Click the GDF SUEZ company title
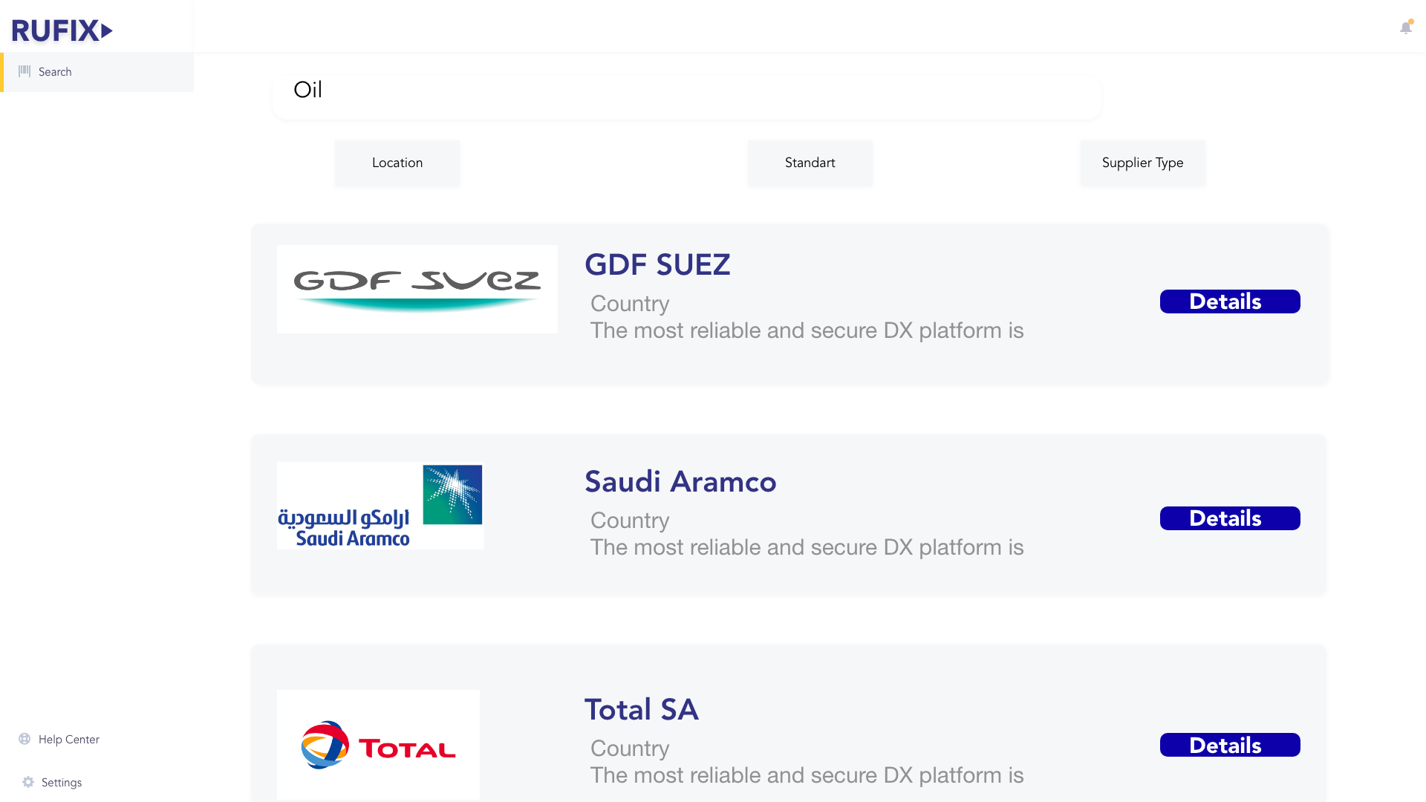Image resolution: width=1426 pixels, height=802 pixels. pyautogui.click(x=657, y=265)
